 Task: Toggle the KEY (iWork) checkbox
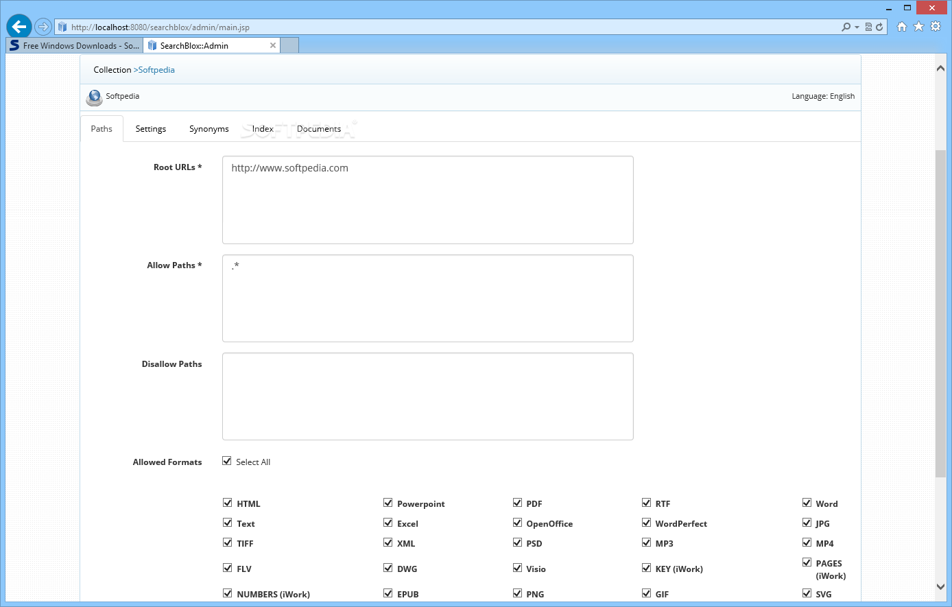point(646,568)
